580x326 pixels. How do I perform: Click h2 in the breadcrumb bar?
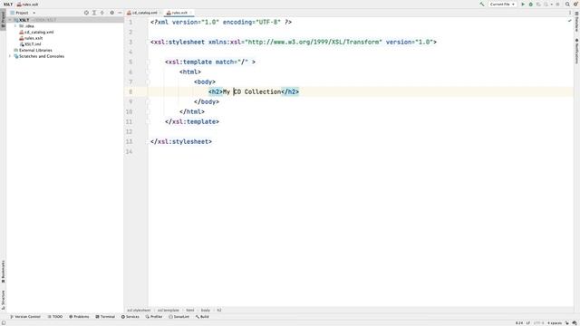219,310
